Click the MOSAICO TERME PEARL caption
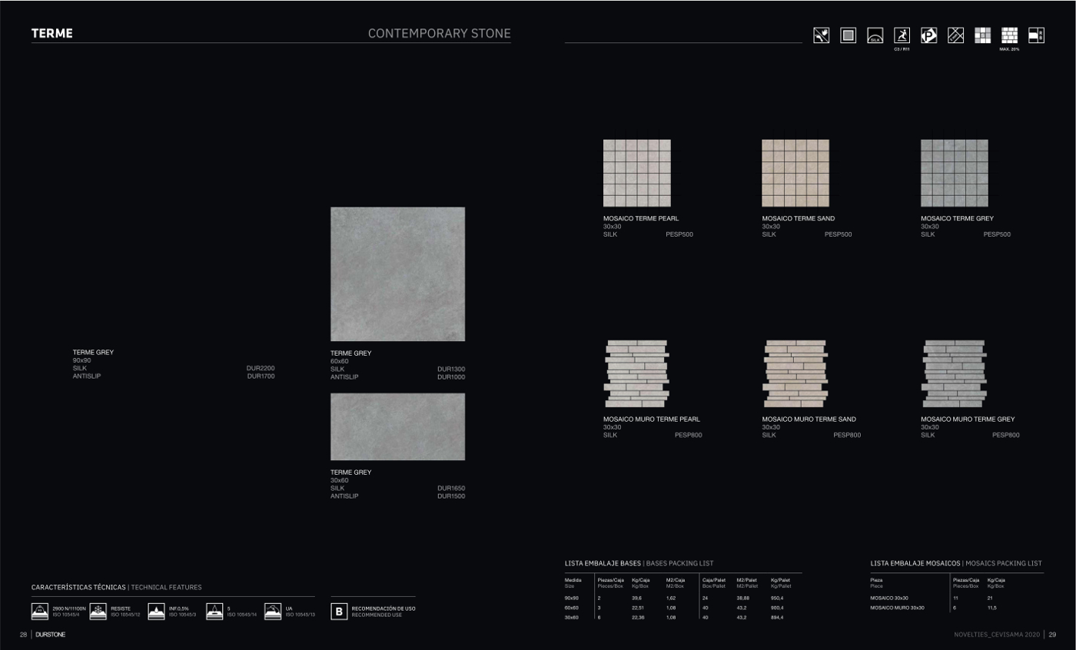Viewport: 1076px width, 650px height. pos(641,219)
